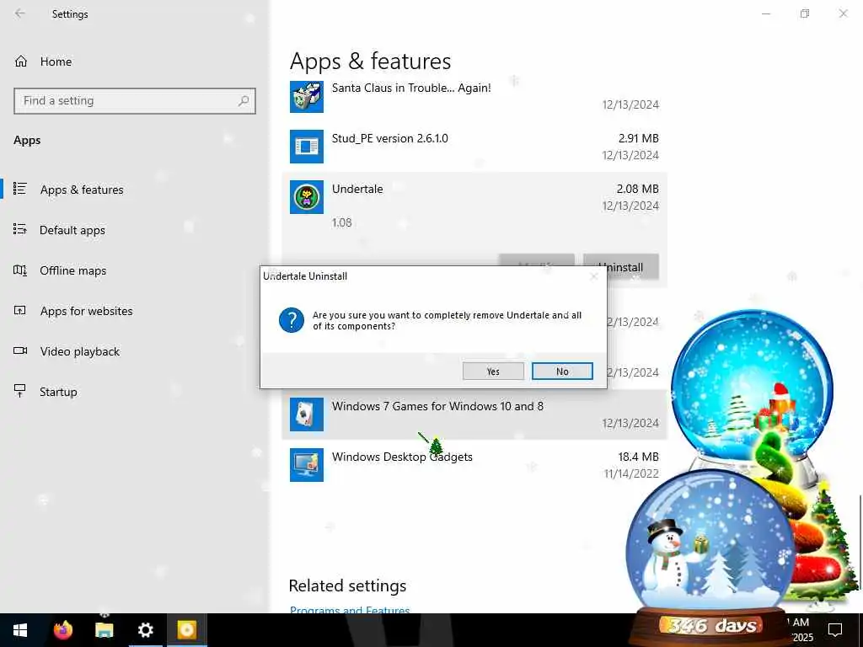Launch Firefox from the taskbar

(62, 630)
